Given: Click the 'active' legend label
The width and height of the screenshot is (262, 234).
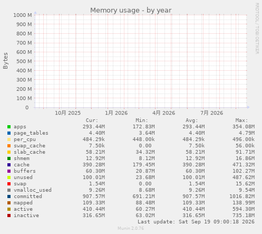Looking at the screenshot, I should point(23,209).
